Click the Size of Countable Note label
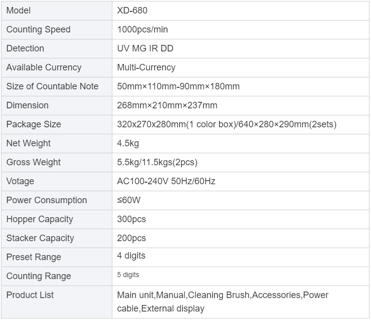371x320 pixels. coord(52,86)
